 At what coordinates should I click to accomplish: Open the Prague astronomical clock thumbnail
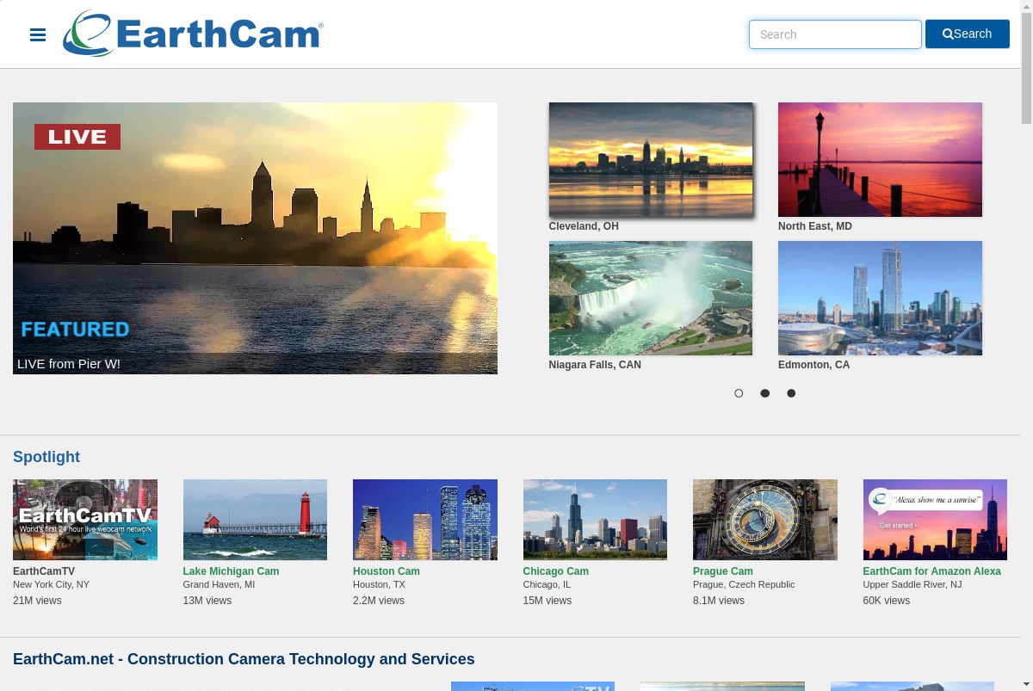point(765,520)
